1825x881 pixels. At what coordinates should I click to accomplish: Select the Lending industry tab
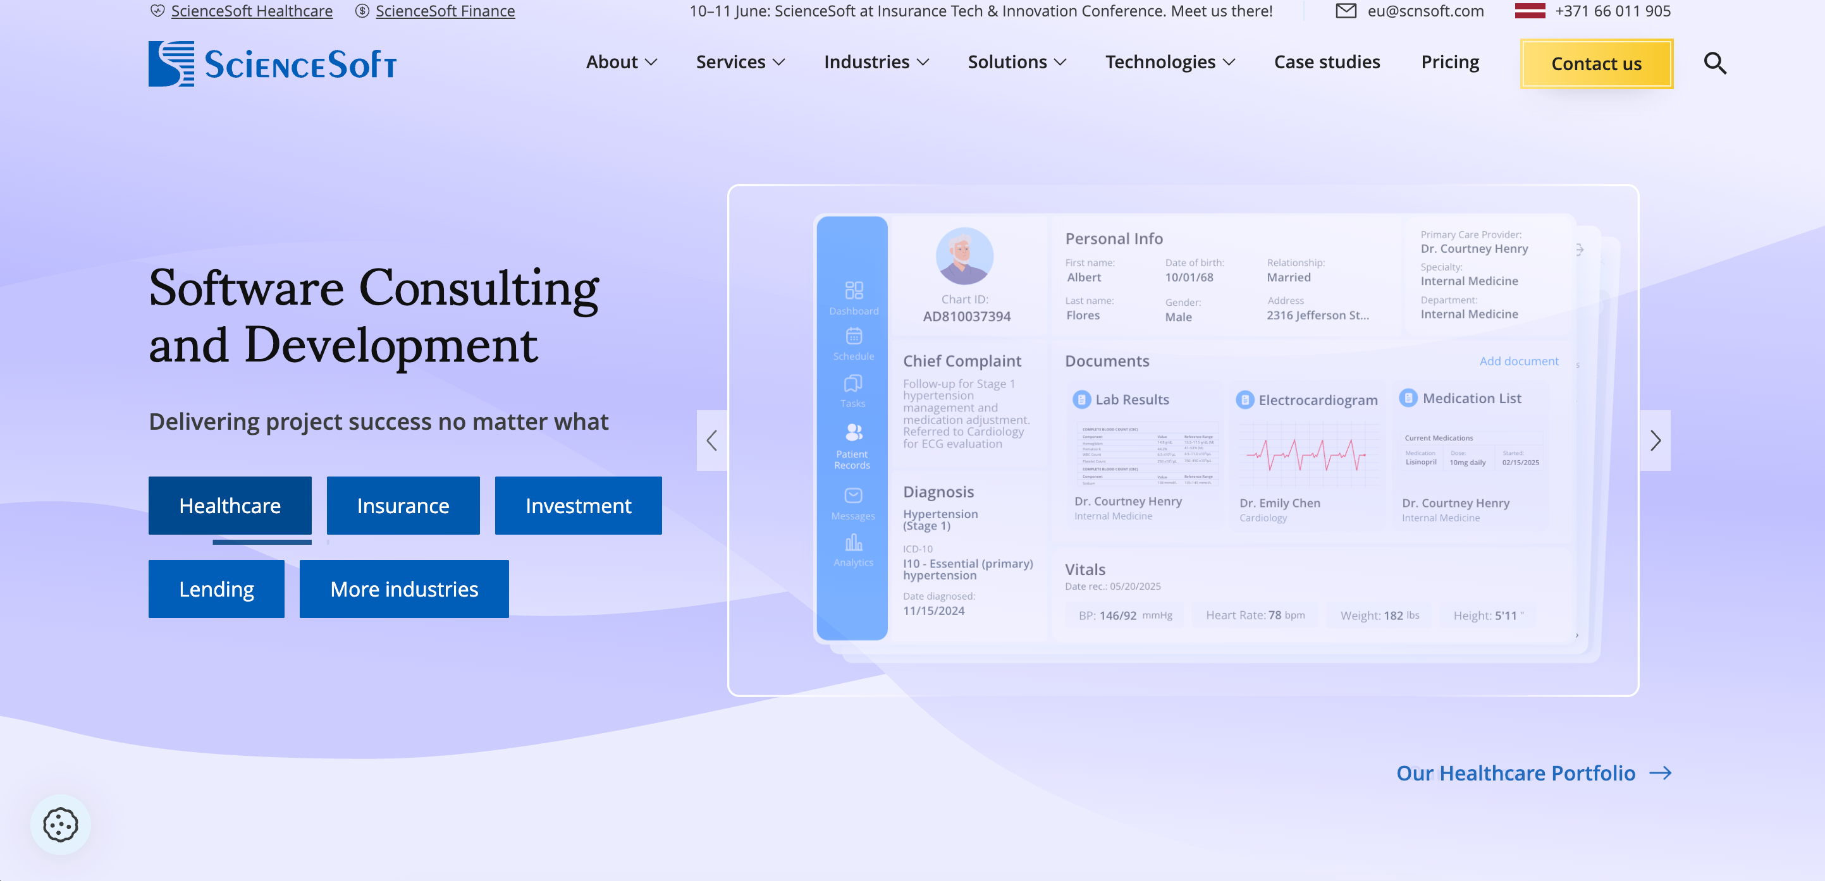216,589
